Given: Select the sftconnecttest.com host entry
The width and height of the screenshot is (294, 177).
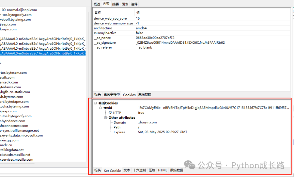Looking at the screenshot, I should pos(14,126).
